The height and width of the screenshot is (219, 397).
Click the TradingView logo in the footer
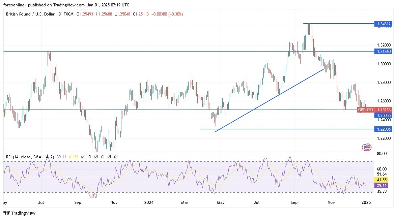pyautogui.click(x=19, y=213)
